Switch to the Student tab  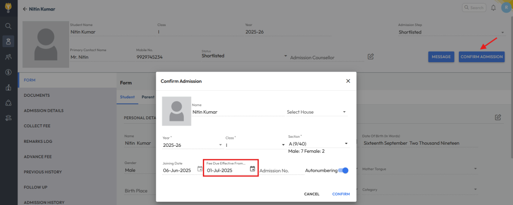[x=127, y=97]
